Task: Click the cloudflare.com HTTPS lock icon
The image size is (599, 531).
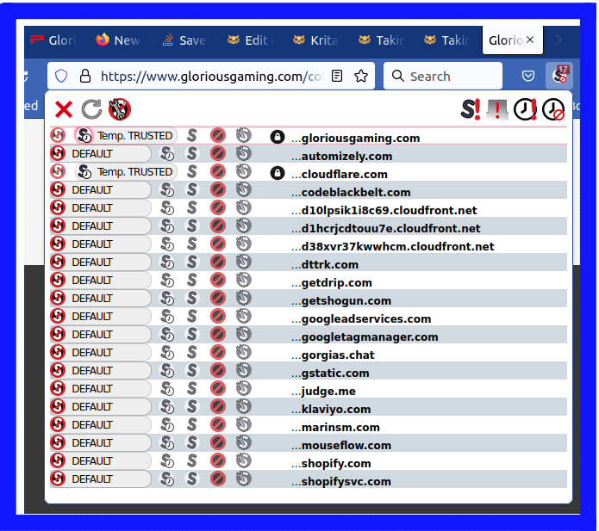Action: click(x=278, y=173)
